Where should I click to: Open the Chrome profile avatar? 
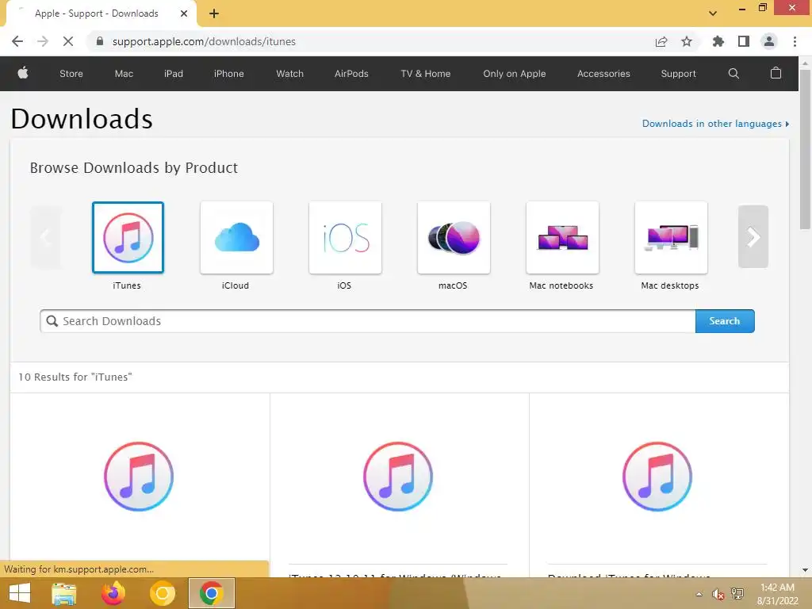(x=769, y=41)
